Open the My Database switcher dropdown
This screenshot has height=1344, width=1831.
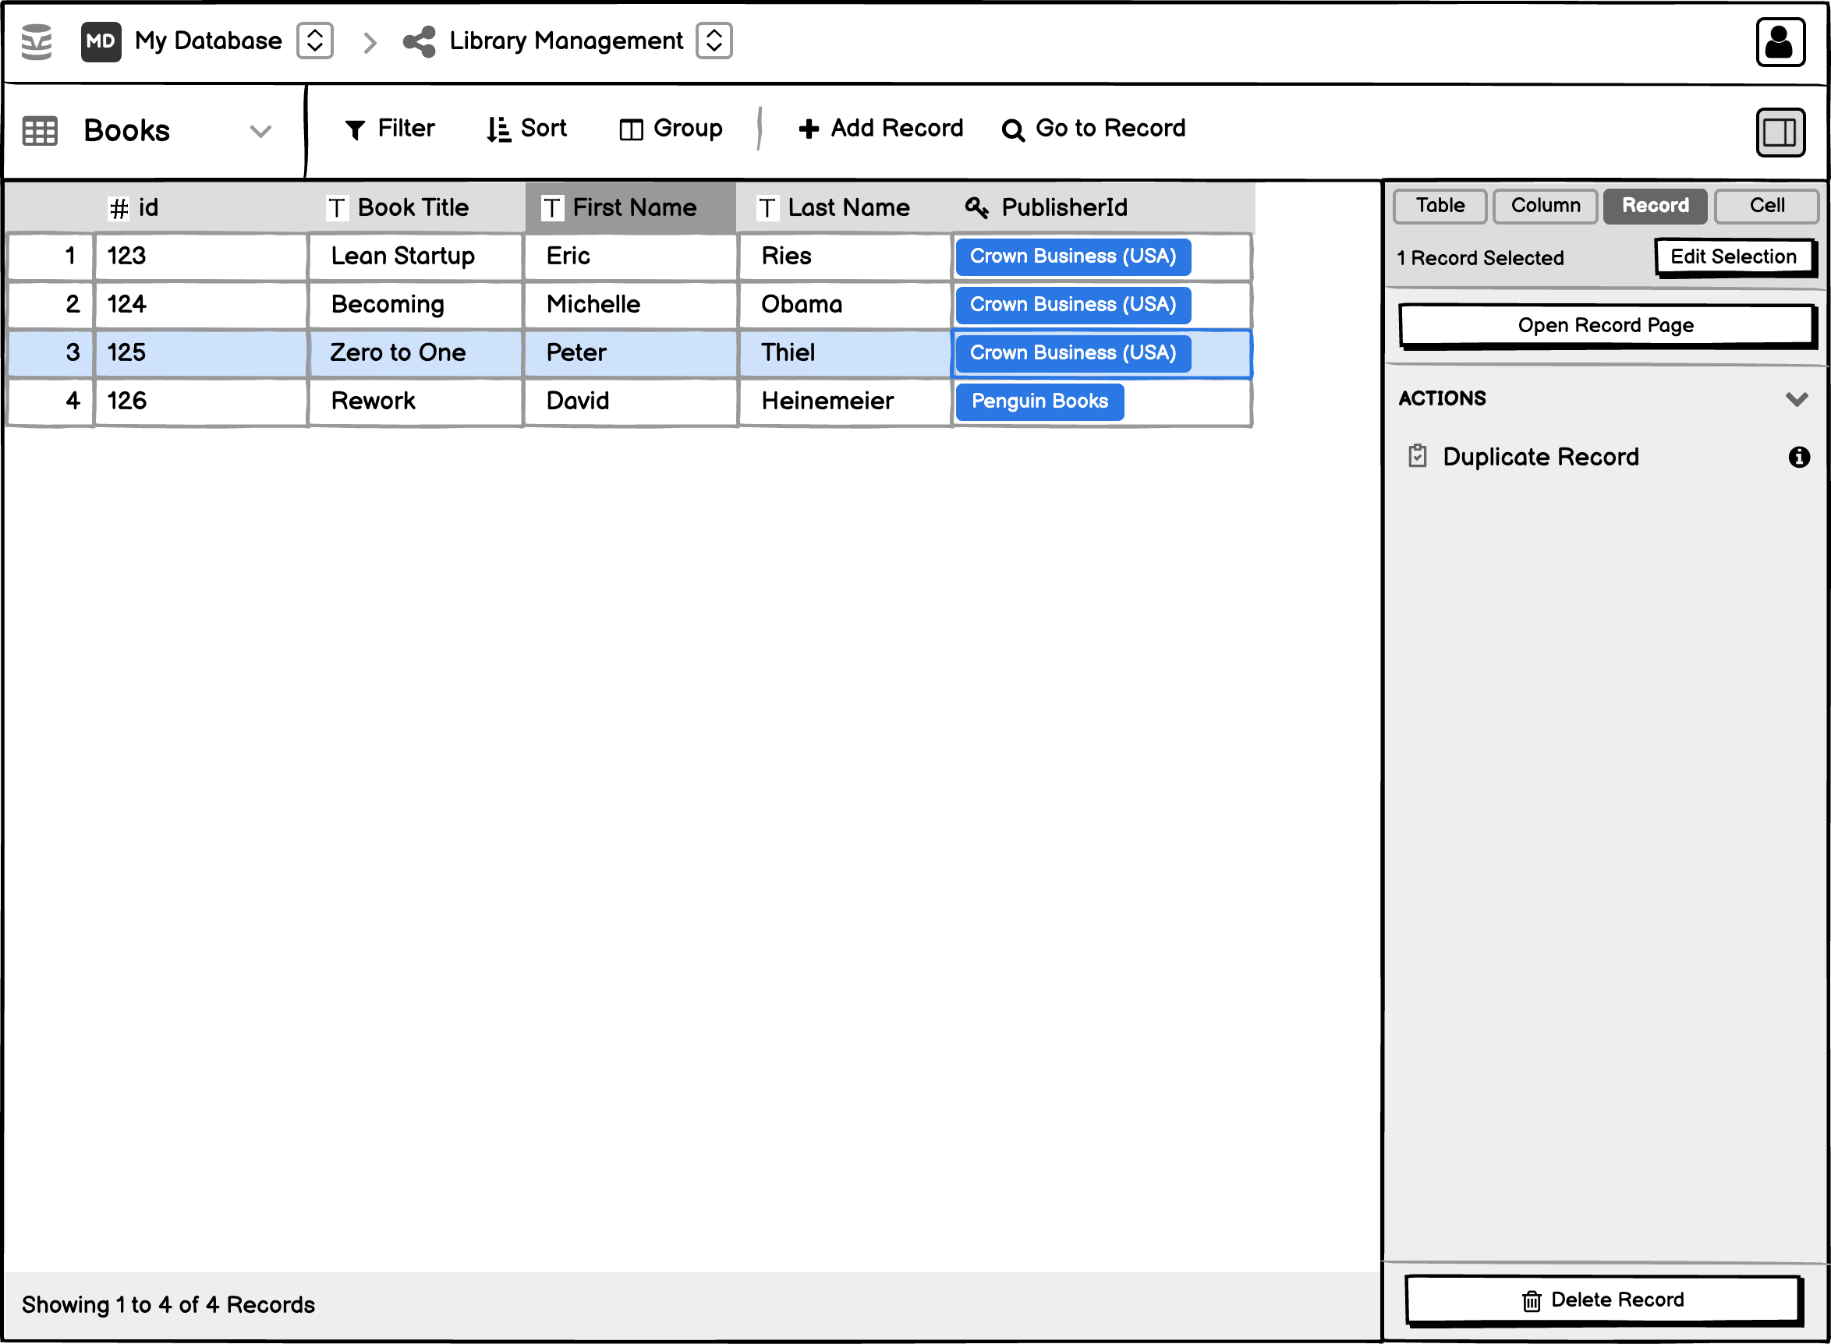coord(315,41)
